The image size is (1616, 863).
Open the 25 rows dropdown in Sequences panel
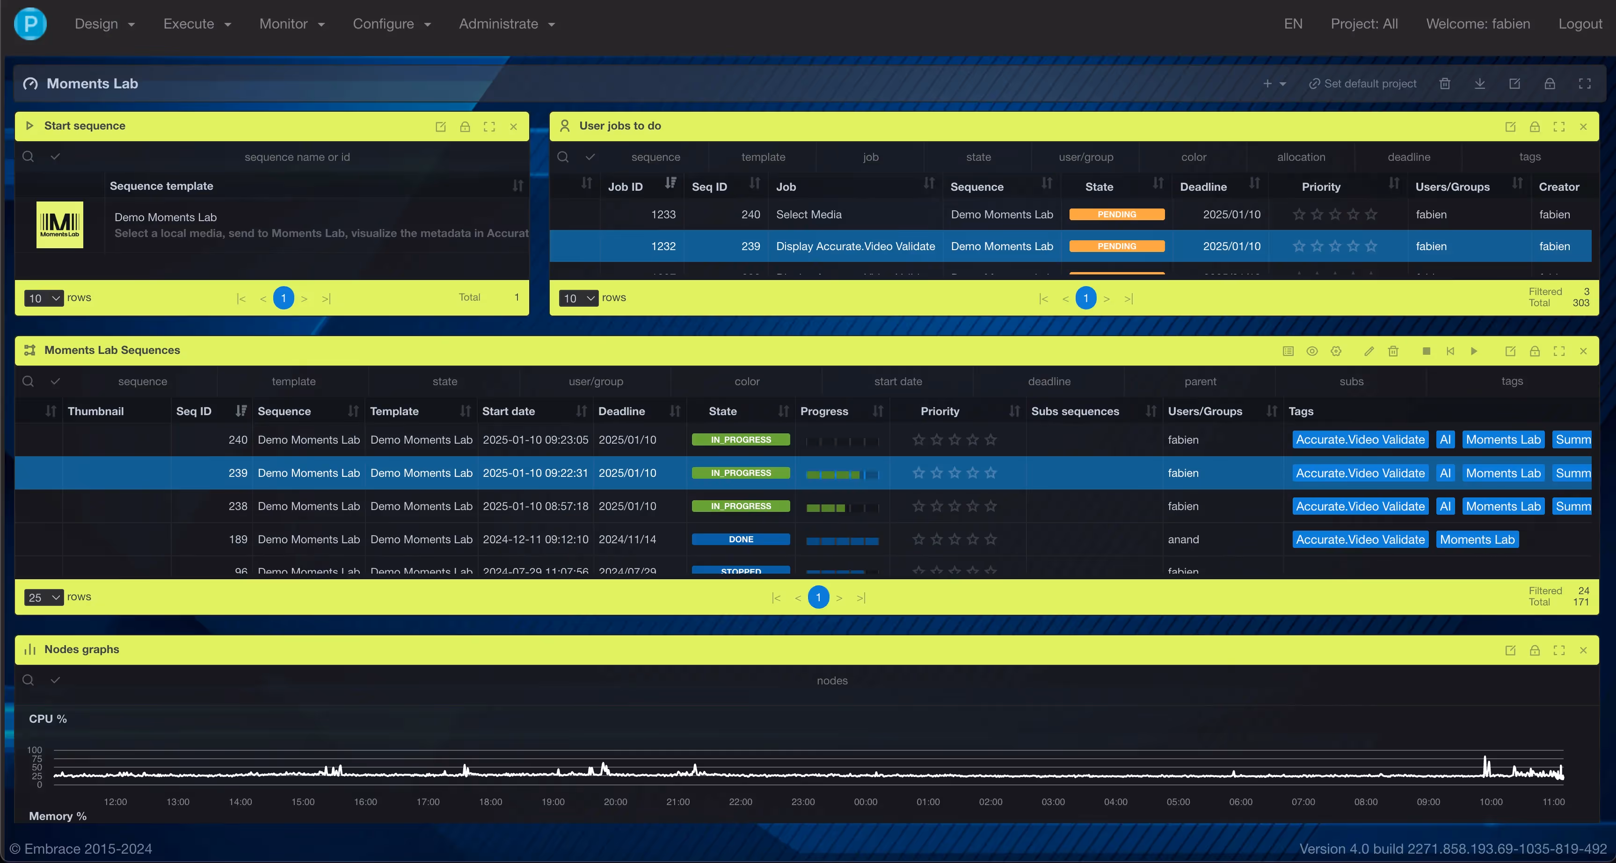pyautogui.click(x=44, y=597)
